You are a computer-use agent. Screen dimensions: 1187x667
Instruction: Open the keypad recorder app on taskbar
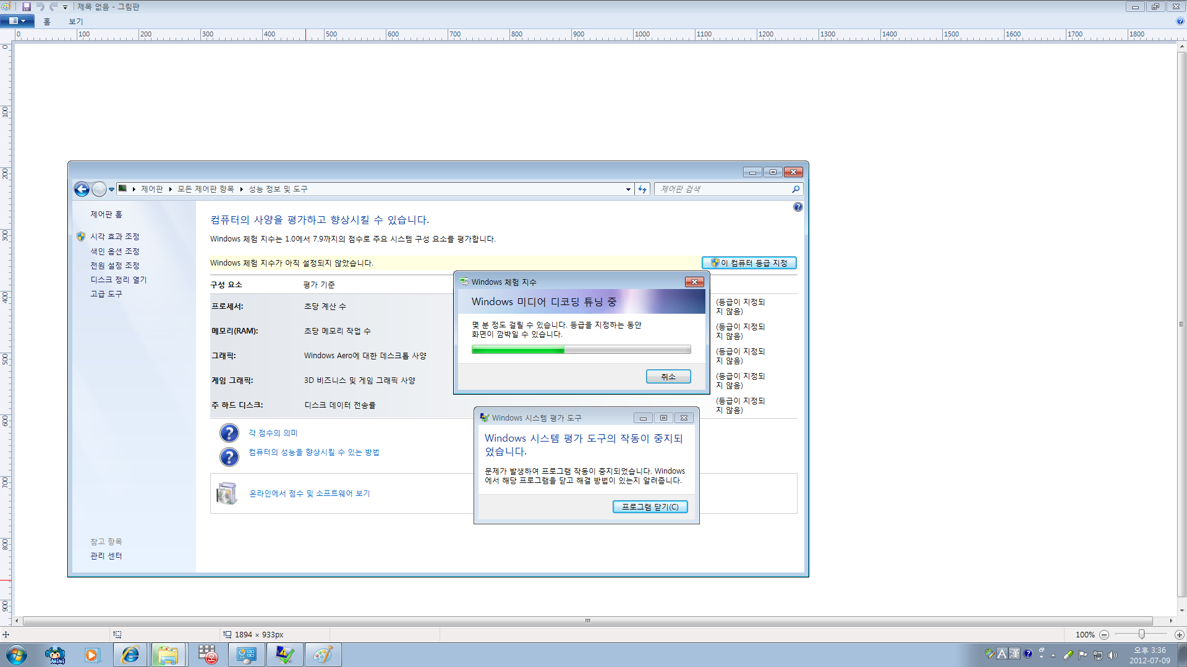208,655
